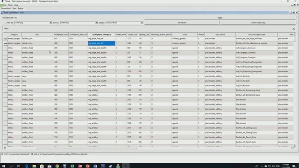299x168 pixels.
Task: Open the View menu
Action: [x=14, y=8]
